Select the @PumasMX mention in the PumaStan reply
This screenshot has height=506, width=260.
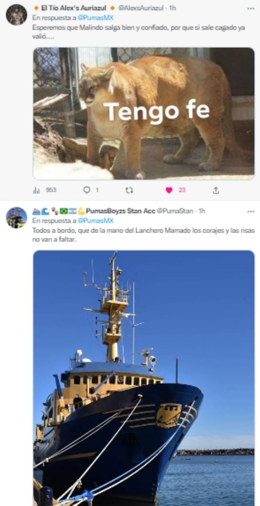click(x=95, y=221)
